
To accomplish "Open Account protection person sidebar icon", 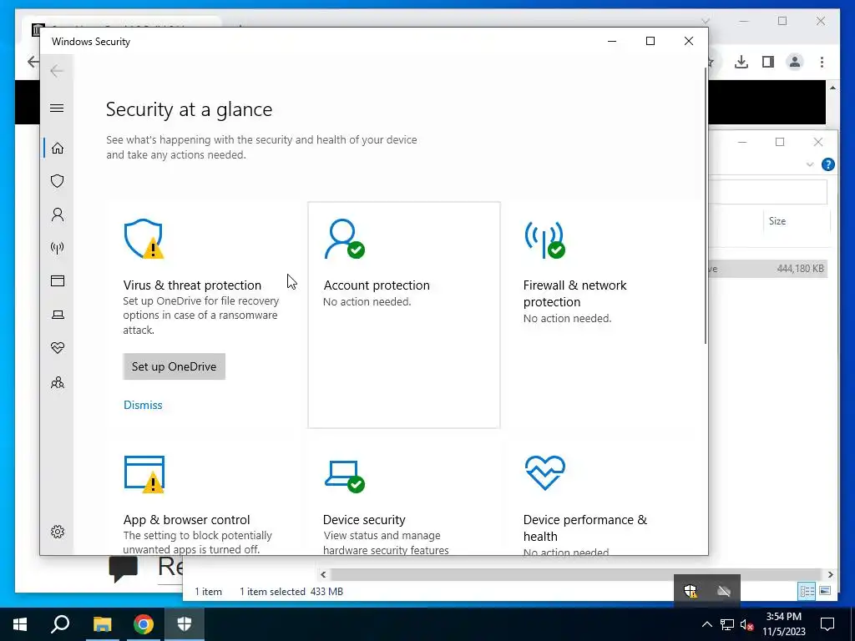I will (x=58, y=215).
